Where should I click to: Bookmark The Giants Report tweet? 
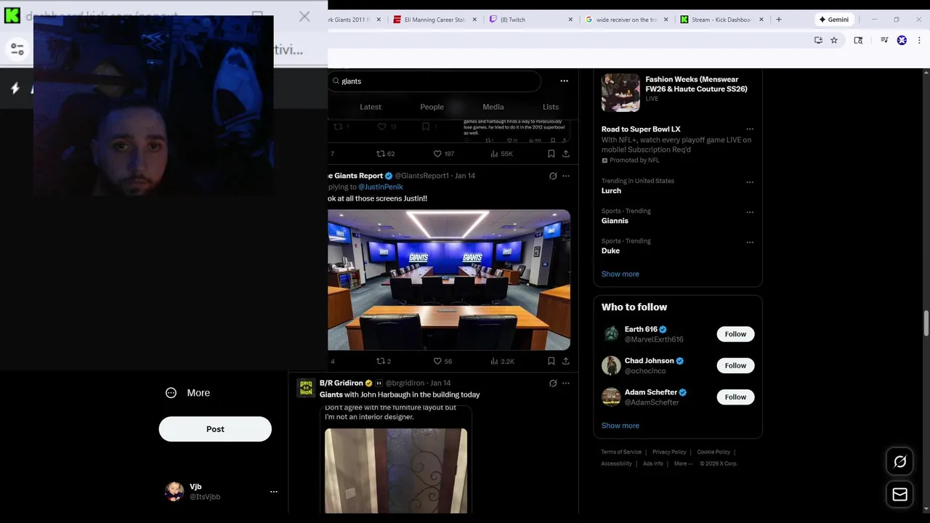click(x=551, y=361)
